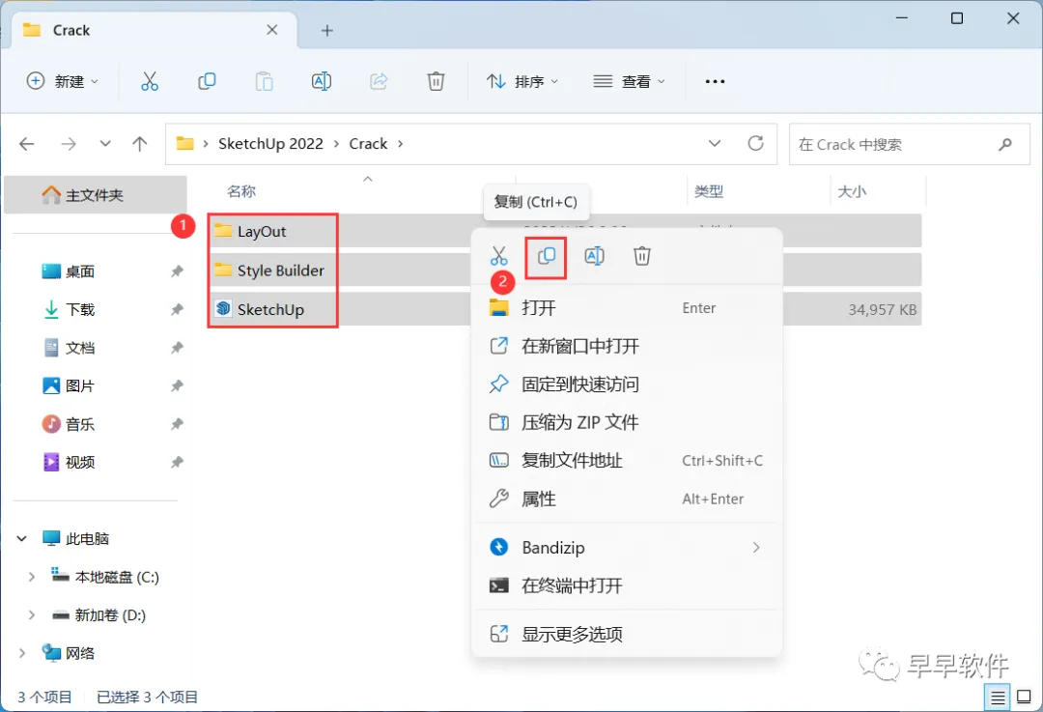Image resolution: width=1043 pixels, height=712 pixels.
Task: Click the Cut scissors icon in the context menu
Action: point(499,256)
